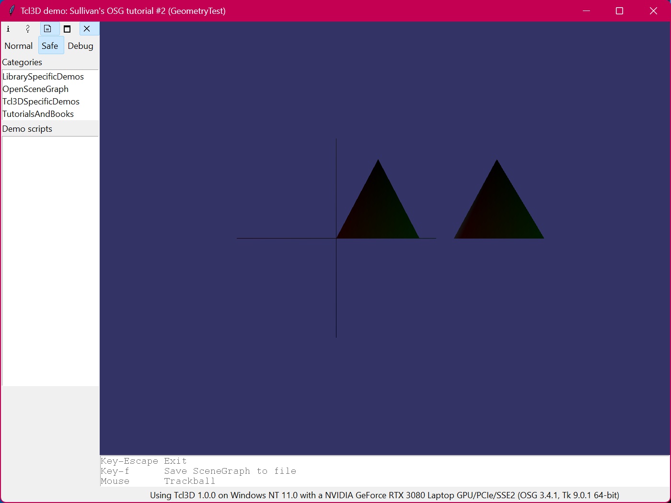Select OpenSceneGraph category
This screenshot has width=671, height=503.
35,89
